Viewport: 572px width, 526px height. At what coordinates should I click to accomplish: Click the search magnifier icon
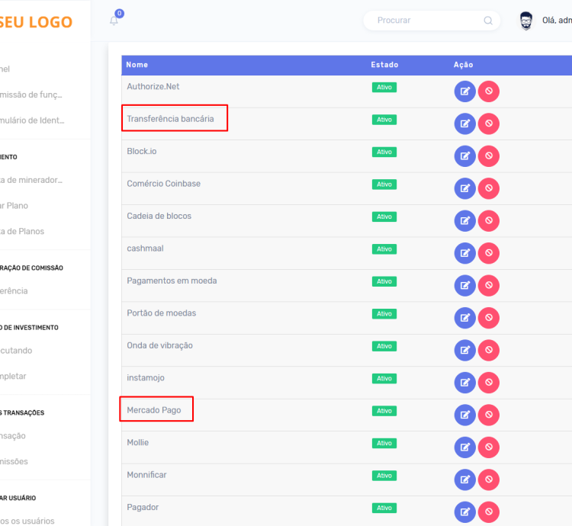coord(488,21)
